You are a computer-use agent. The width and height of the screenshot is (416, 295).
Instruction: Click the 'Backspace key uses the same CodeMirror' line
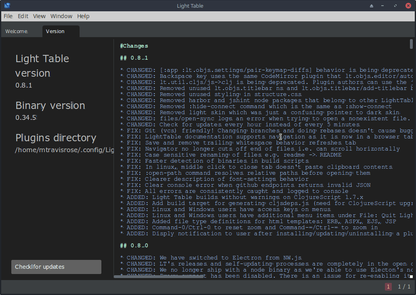coord(267,76)
